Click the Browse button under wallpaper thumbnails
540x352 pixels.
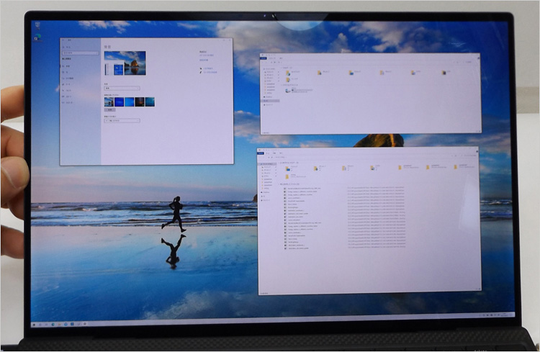point(110,110)
